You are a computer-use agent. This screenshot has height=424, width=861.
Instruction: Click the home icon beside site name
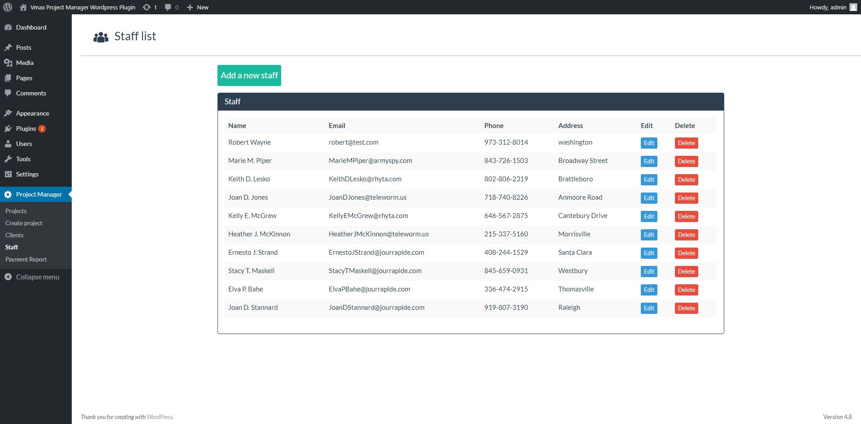[x=23, y=7]
